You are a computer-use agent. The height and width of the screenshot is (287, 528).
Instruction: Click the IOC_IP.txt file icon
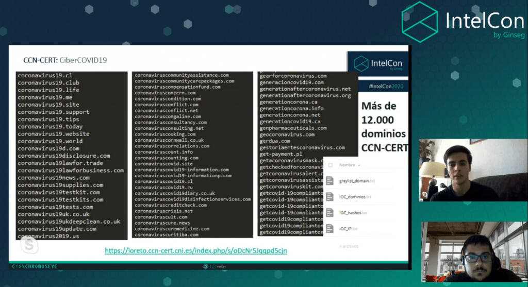[x=329, y=228]
